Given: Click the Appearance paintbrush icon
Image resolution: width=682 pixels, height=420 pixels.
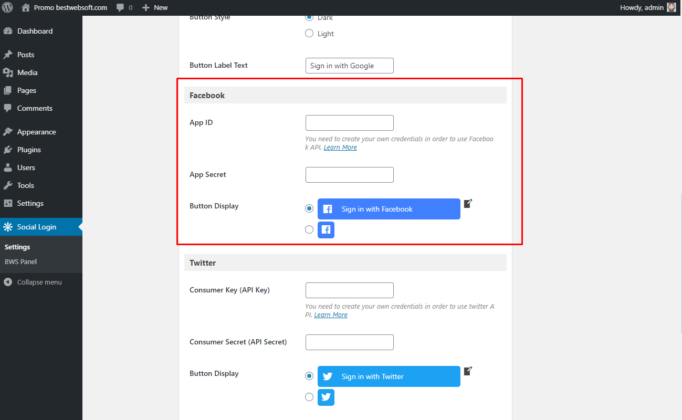Looking at the screenshot, I should click(8, 132).
